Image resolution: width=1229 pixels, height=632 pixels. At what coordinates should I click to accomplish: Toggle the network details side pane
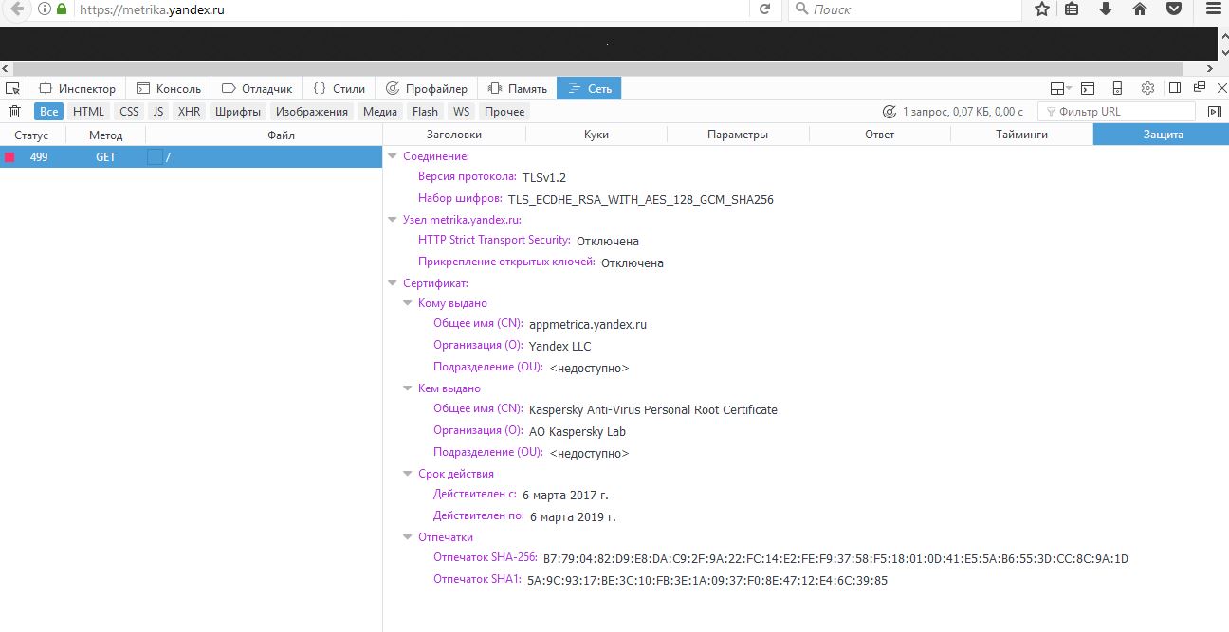1215,112
